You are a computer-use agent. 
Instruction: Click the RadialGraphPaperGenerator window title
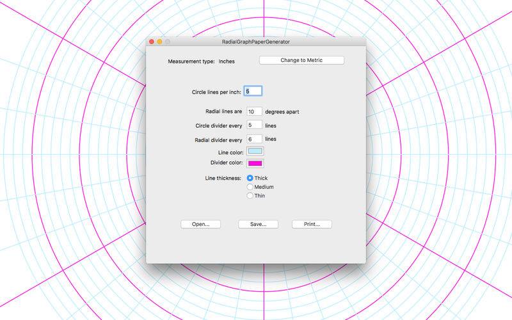(x=255, y=42)
